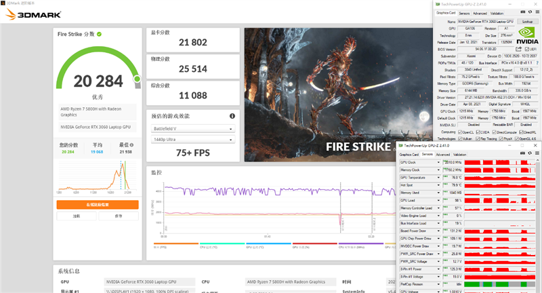Open Battlefield V game dropdown
542x293 pixels.
tap(193, 129)
